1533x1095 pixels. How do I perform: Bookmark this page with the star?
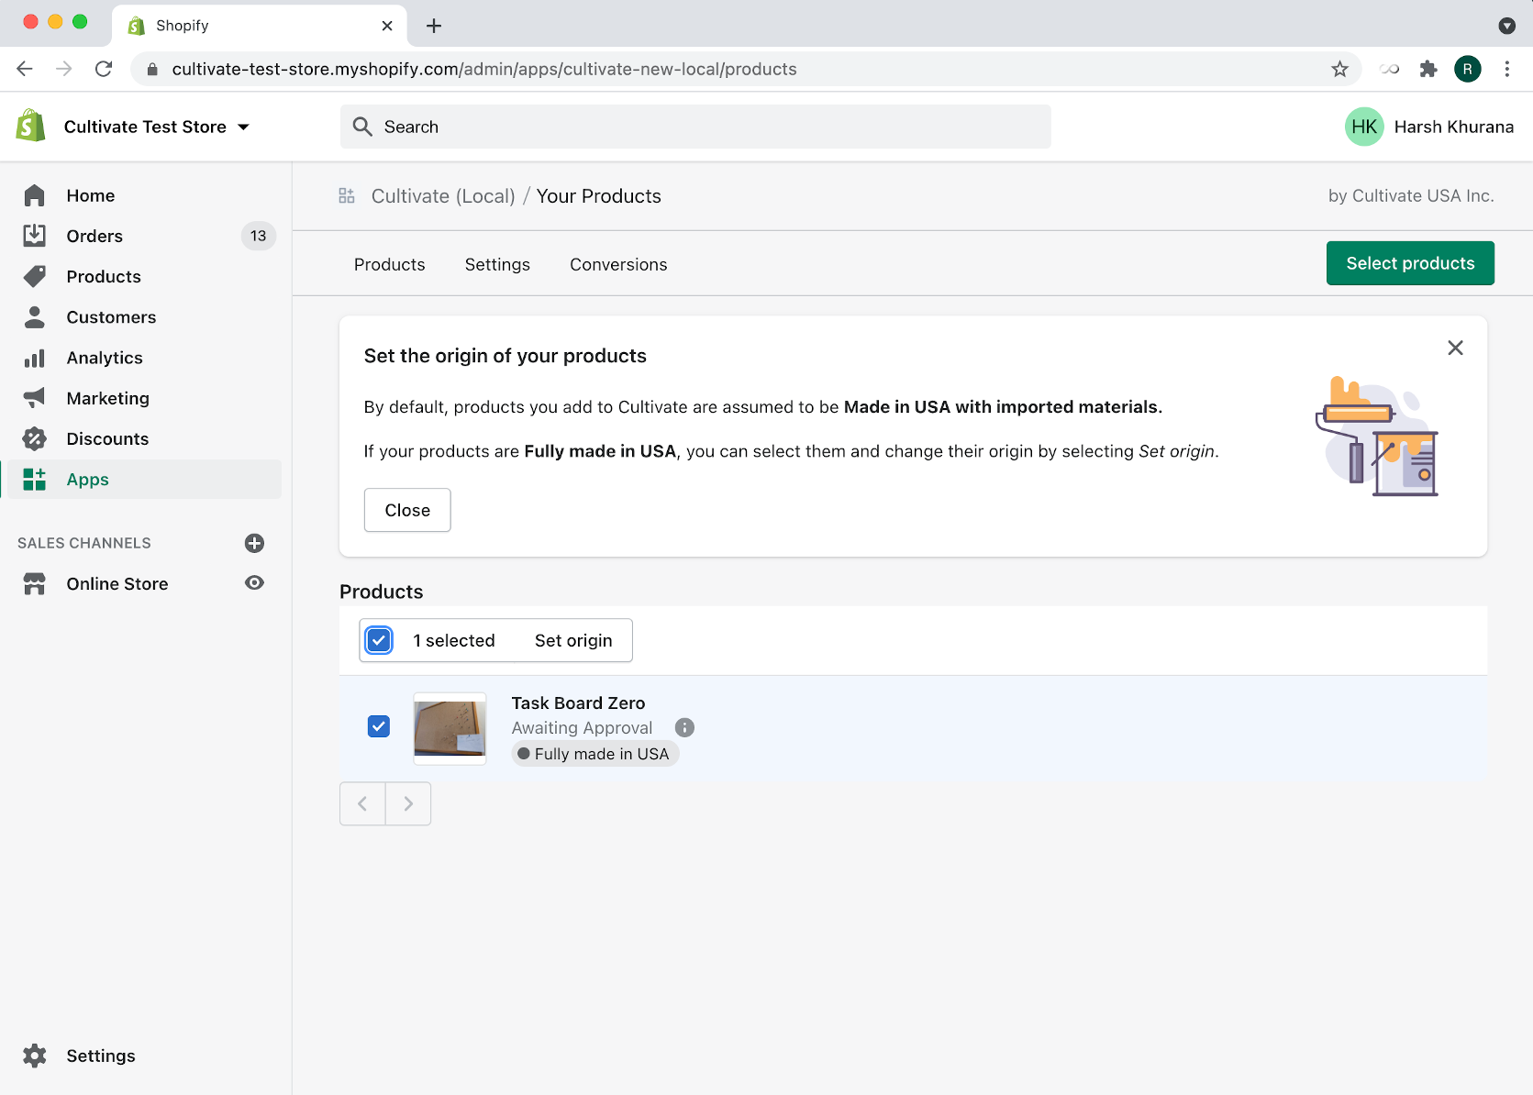[x=1339, y=69]
